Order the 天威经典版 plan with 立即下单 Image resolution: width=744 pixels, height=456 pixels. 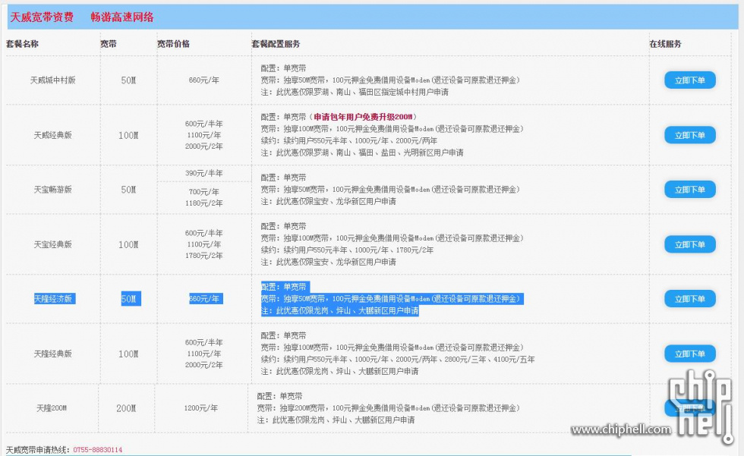690,135
